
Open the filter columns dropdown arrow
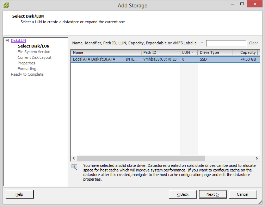202,43
